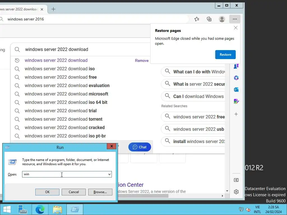
Task: Minimize the Edge window
Action: pos(219,6)
